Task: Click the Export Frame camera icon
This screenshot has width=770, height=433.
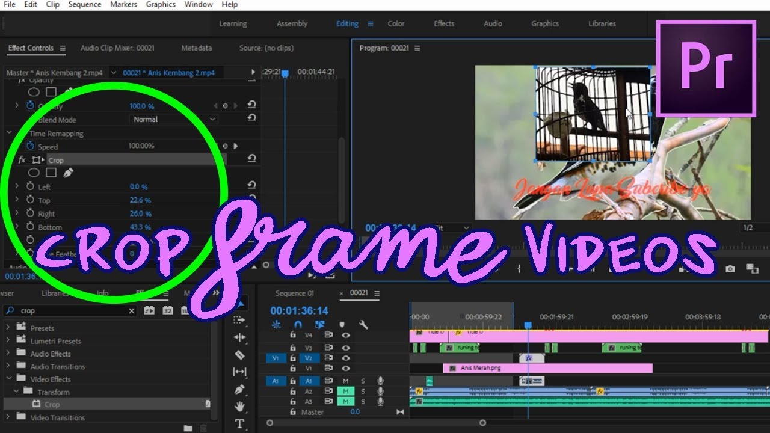Action: [730, 269]
